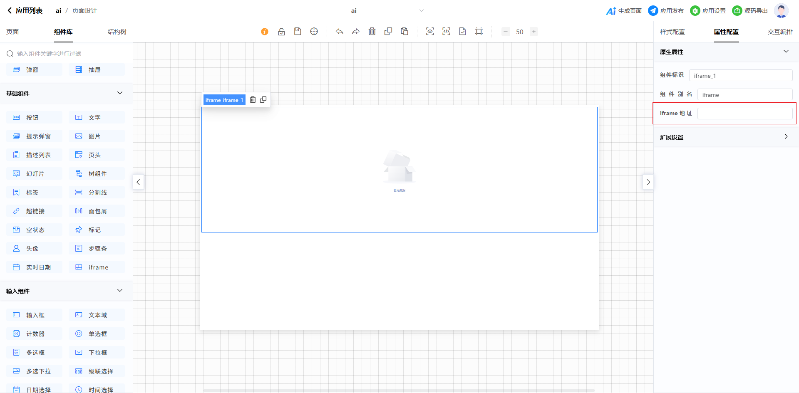799x393 pixels.
Task: Click the 应用发布 button
Action: tap(666, 11)
